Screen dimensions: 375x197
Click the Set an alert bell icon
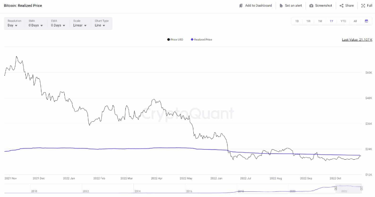[281, 6]
